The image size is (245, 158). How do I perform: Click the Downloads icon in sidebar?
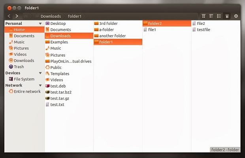[x=11, y=60]
